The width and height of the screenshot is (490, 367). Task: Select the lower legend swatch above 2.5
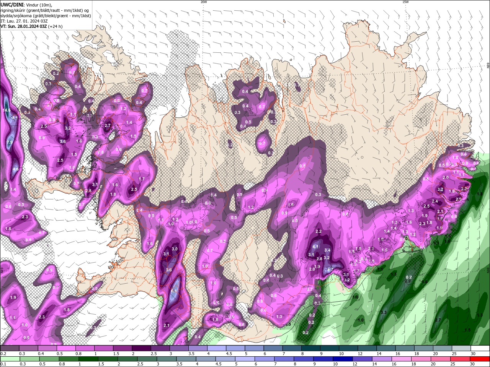(147, 359)
